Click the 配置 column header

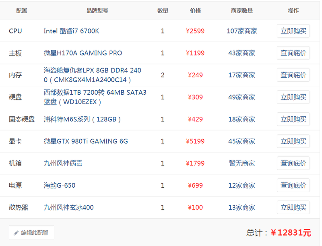[22, 10]
